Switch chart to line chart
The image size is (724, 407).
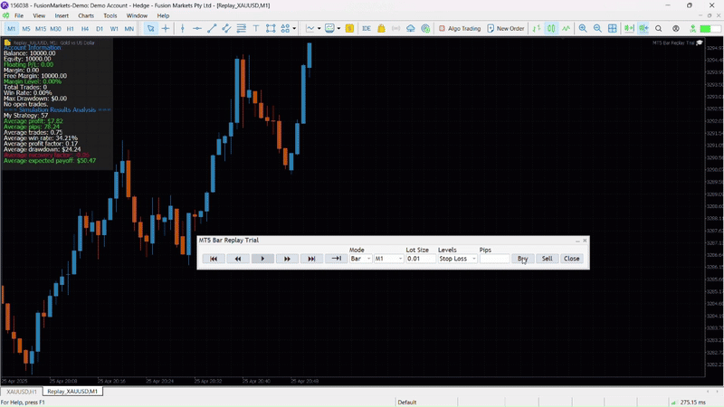click(x=567, y=29)
